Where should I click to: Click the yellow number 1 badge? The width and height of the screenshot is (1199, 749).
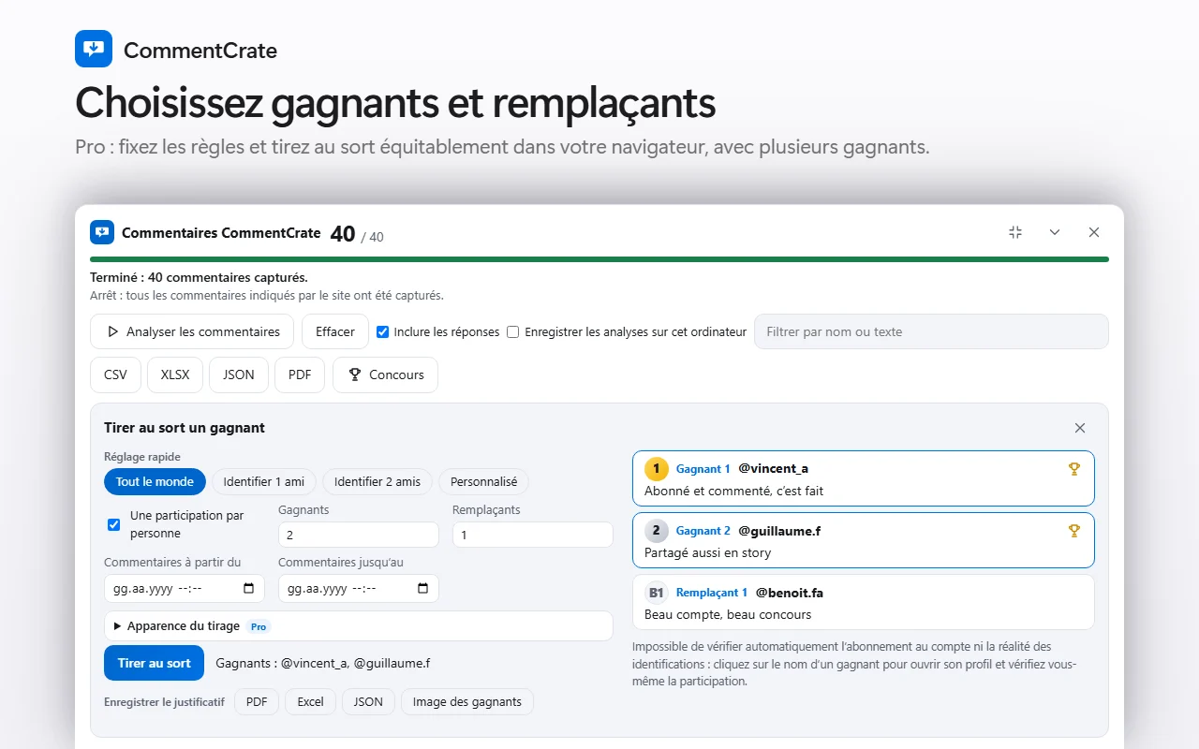[x=657, y=468]
